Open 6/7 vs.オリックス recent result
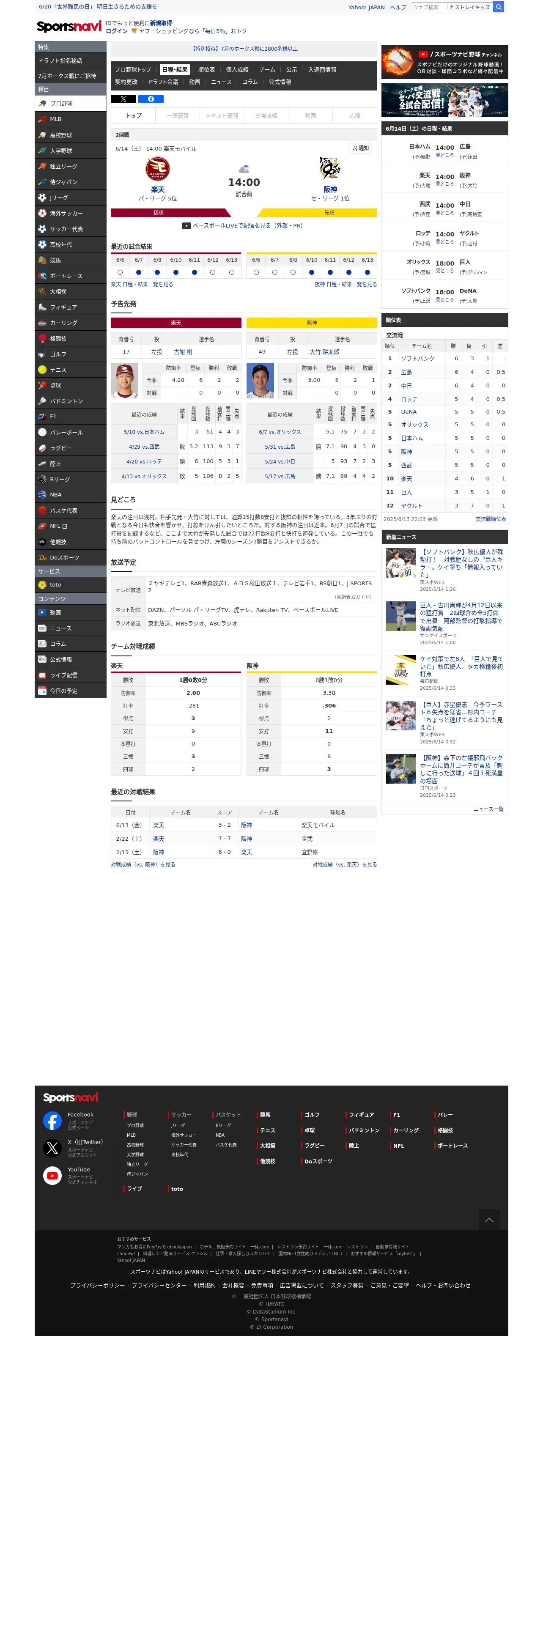This screenshot has height=1629, width=543. pos(280,432)
